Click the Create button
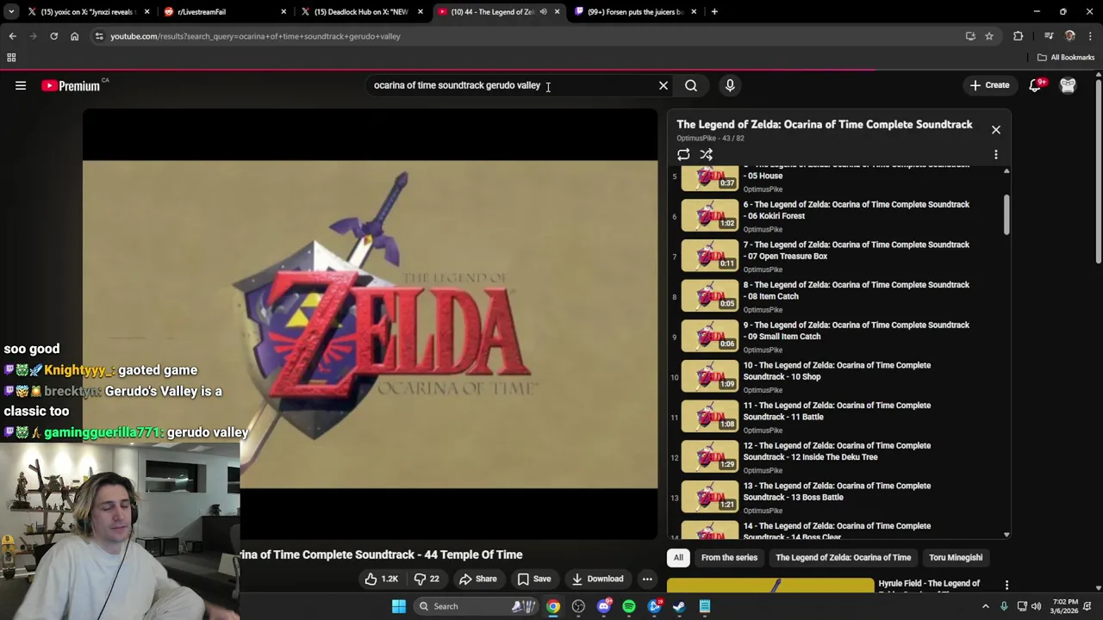 [989, 85]
